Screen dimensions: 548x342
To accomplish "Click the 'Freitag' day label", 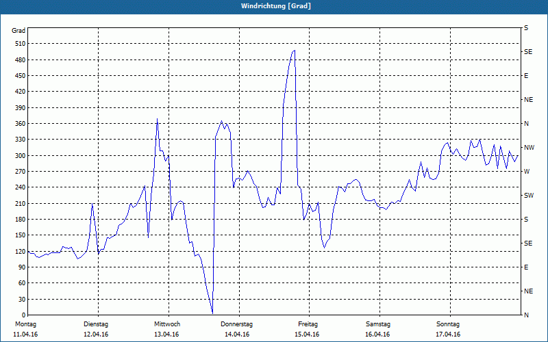I will coord(308,324).
